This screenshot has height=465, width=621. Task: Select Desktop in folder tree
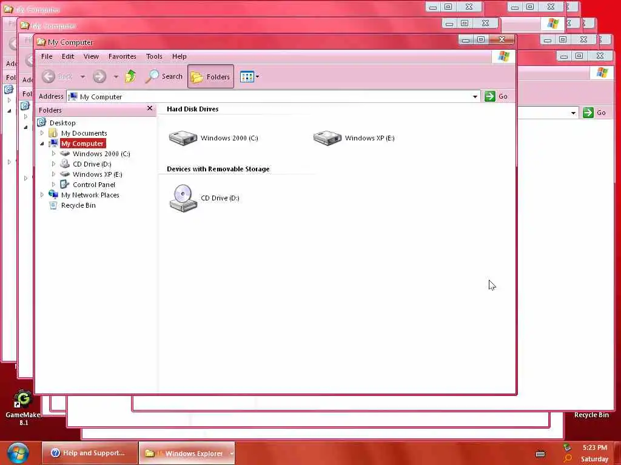(x=62, y=122)
